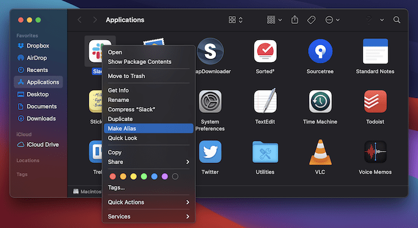Choose Quick Look

pyautogui.click(x=149, y=138)
